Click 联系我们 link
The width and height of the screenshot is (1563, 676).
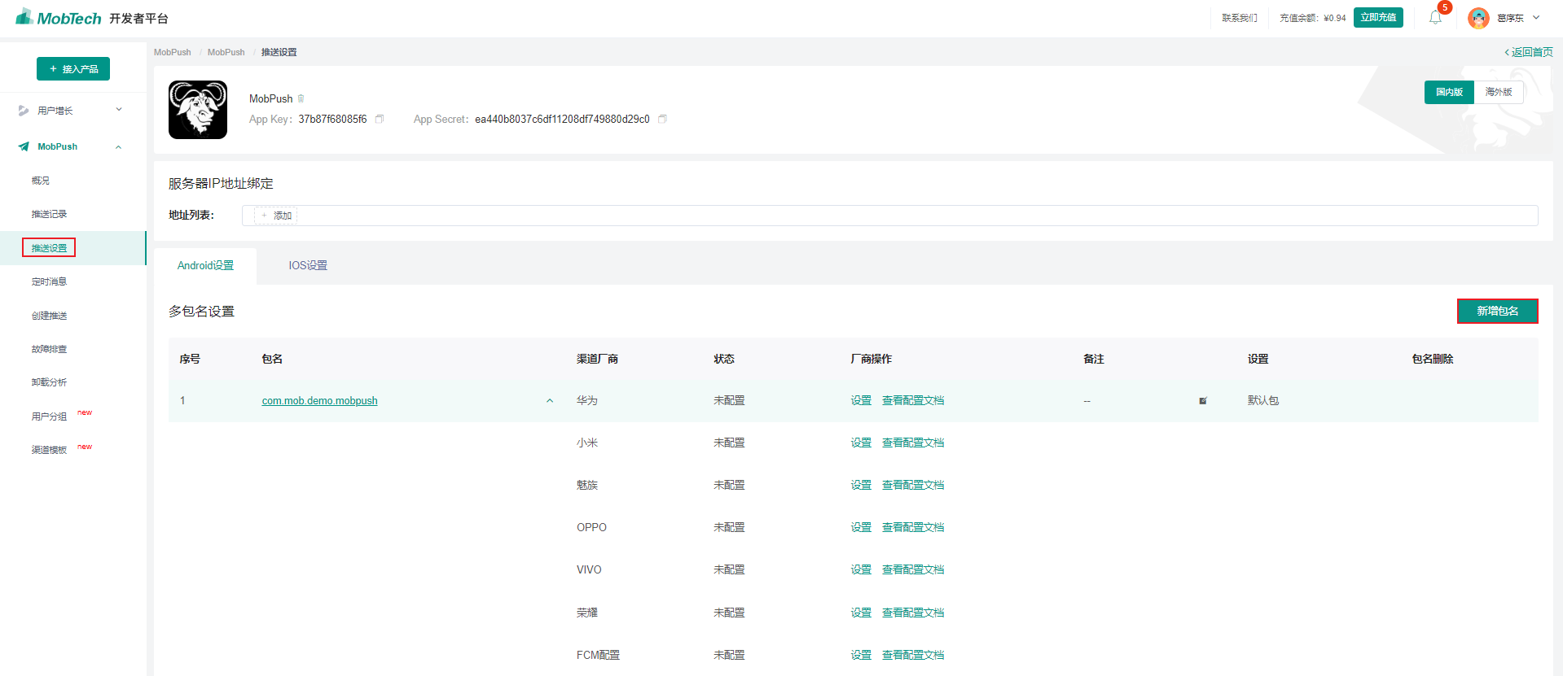tap(1240, 18)
